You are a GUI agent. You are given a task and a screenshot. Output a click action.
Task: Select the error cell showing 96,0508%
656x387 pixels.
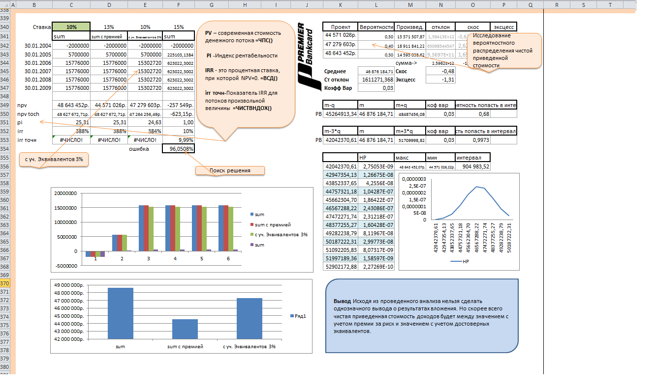coord(178,148)
